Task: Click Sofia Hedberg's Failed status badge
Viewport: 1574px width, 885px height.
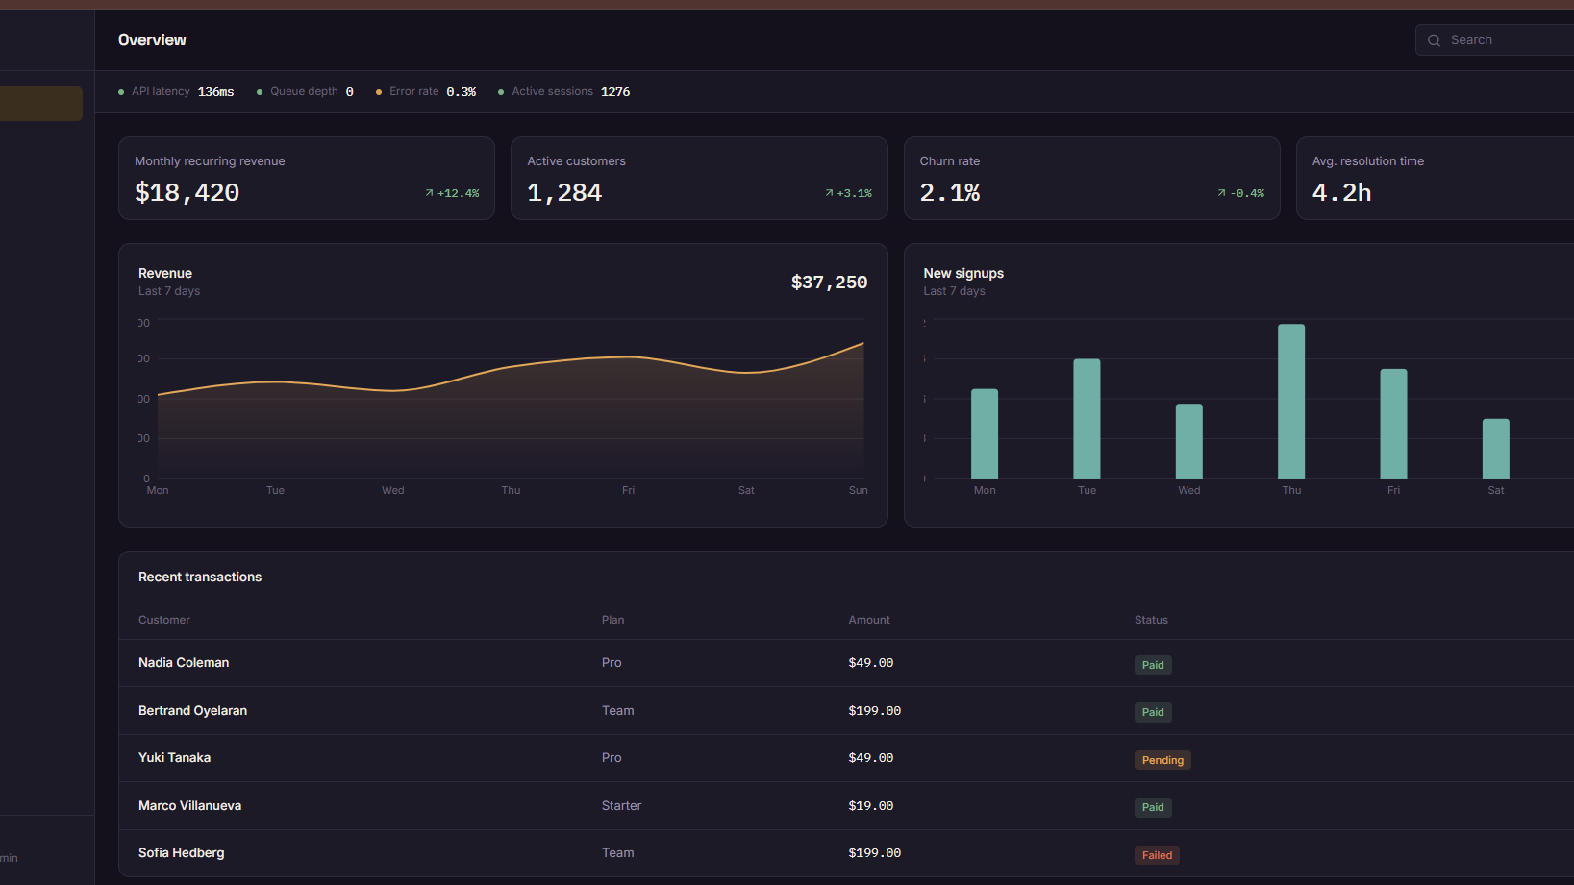Action: (x=1157, y=855)
